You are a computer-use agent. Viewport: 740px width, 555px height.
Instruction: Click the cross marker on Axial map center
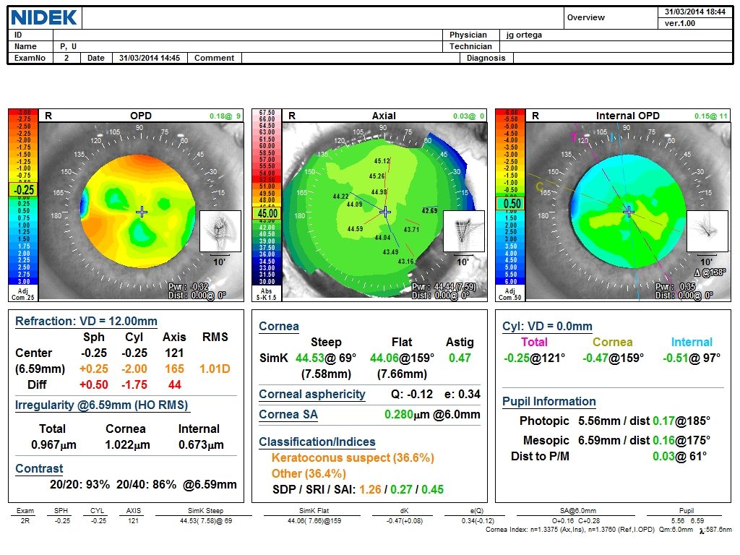(x=385, y=212)
